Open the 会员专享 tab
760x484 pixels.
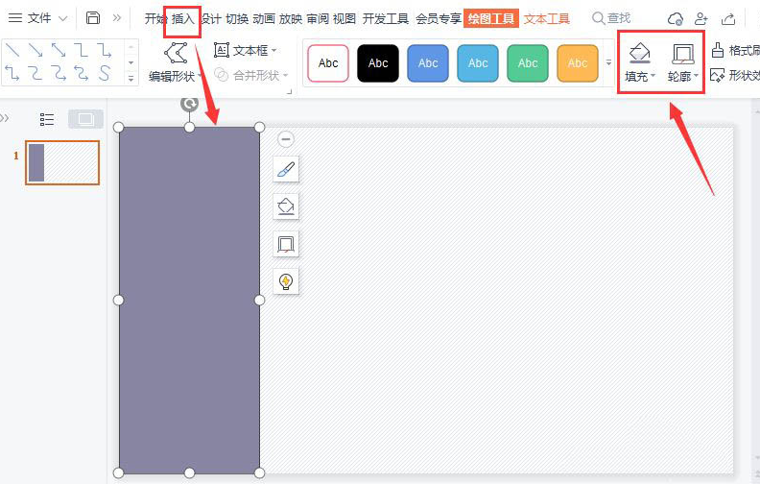coord(439,19)
